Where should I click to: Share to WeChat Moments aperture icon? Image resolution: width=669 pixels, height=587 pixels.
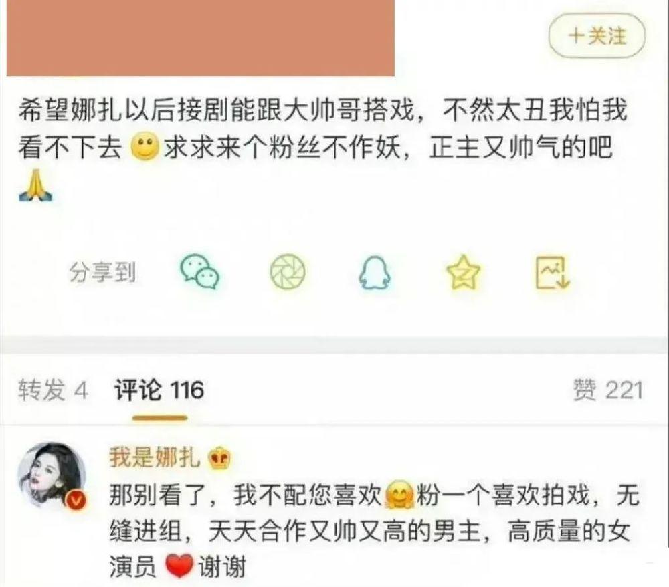(x=288, y=271)
